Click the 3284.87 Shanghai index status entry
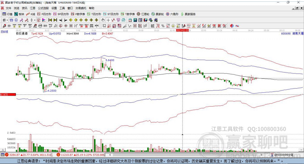304x164 pixels. [x=29, y=155]
